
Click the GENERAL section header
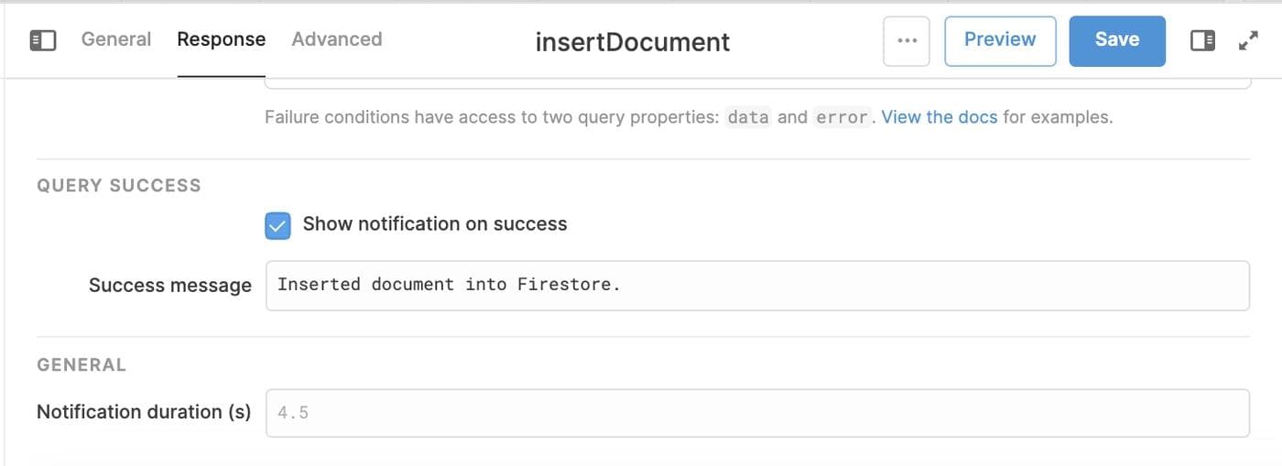tap(81, 365)
